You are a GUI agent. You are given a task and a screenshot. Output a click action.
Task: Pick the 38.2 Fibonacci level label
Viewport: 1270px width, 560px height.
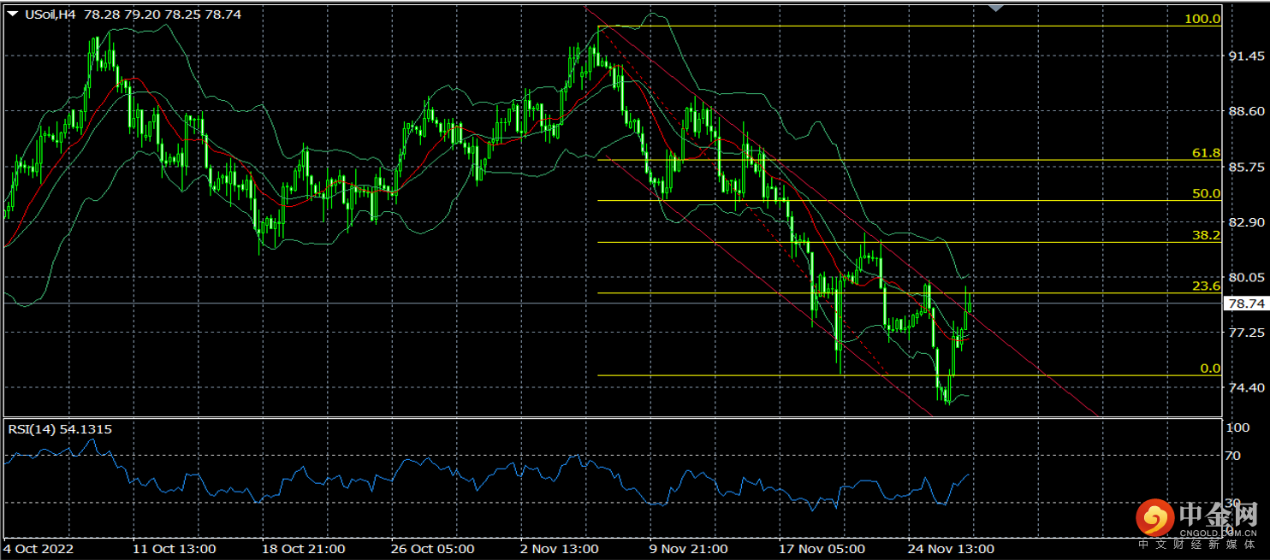pyautogui.click(x=1206, y=234)
